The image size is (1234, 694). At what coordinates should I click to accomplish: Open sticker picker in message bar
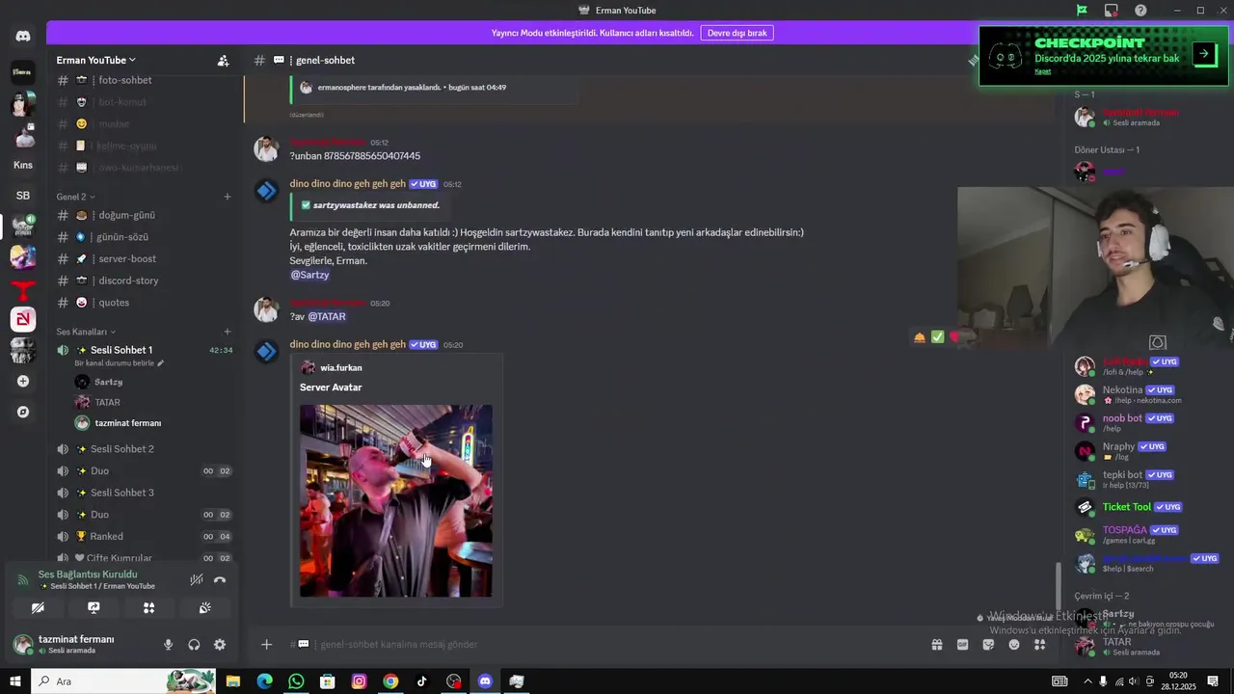988,645
